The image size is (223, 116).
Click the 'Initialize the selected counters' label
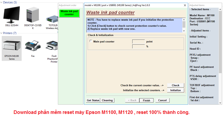point(144,90)
